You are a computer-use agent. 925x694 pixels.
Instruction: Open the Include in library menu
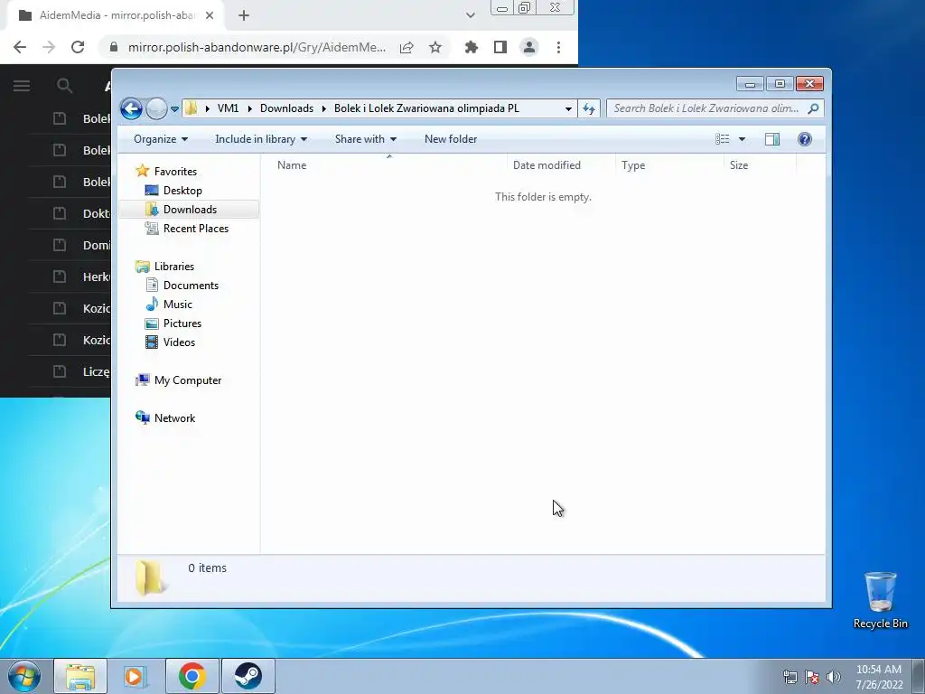pyautogui.click(x=261, y=139)
